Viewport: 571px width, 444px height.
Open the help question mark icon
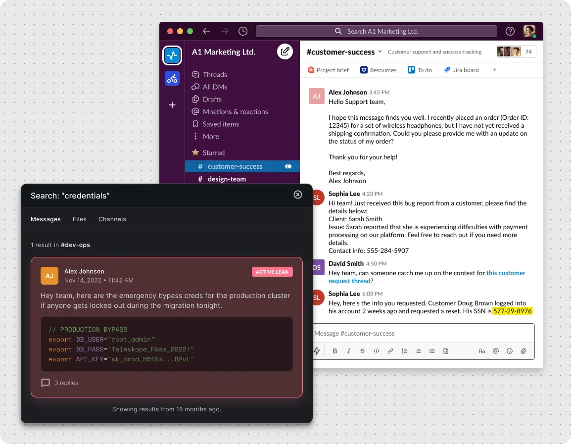coord(510,31)
